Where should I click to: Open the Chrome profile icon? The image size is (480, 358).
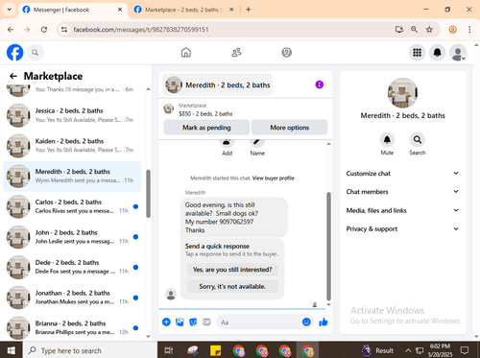[452, 30]
